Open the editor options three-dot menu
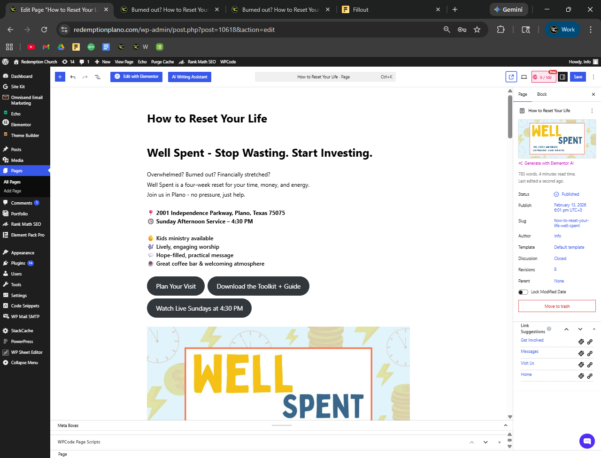This screenshot has width=601, height=458. click(x=593, y=77)
